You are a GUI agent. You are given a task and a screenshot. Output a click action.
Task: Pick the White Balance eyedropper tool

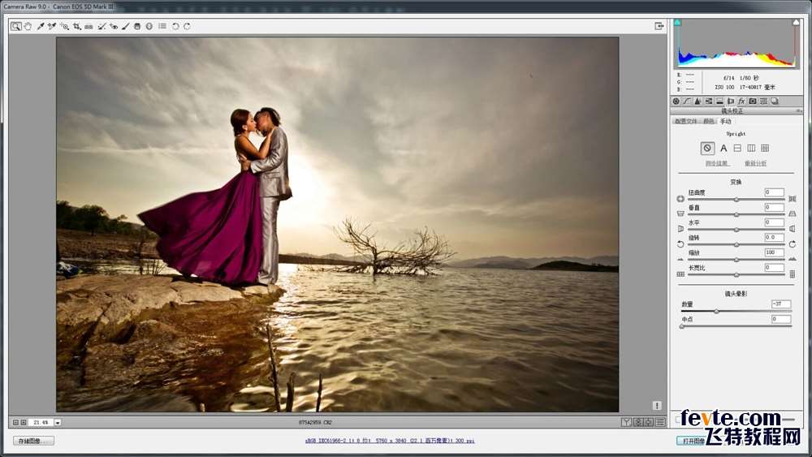coord(40,26)
